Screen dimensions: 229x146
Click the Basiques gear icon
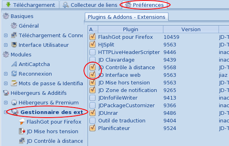coord(6,16)
